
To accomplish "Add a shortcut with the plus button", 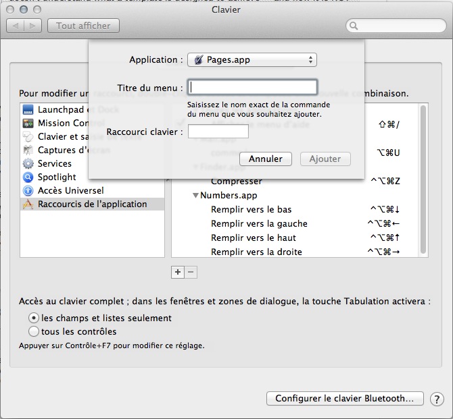I will pos(178,272).
